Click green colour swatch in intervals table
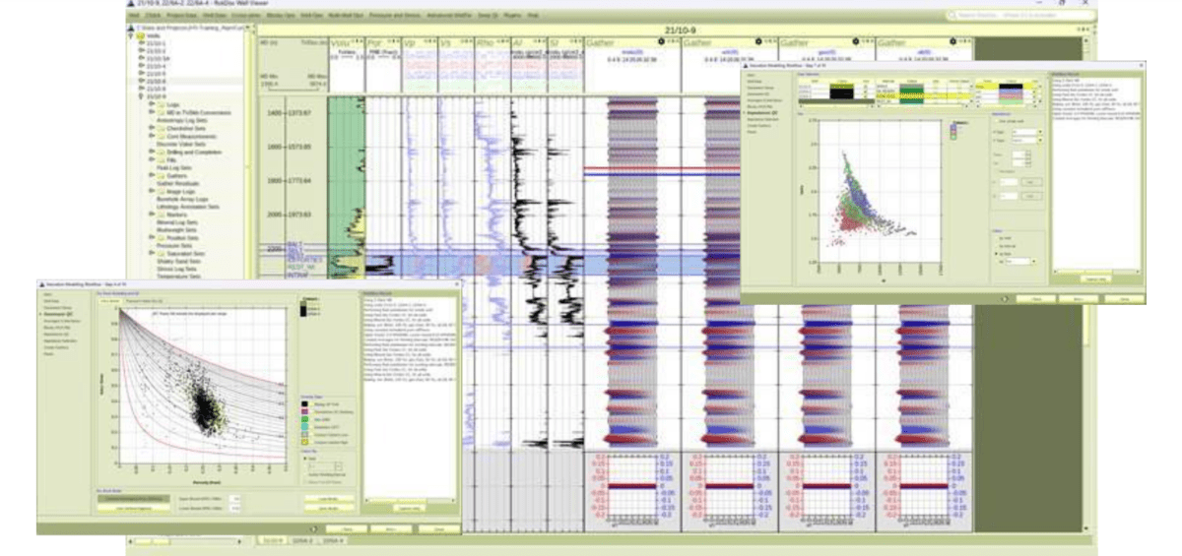The image size is (1182, 556). (x=911, y=91)
